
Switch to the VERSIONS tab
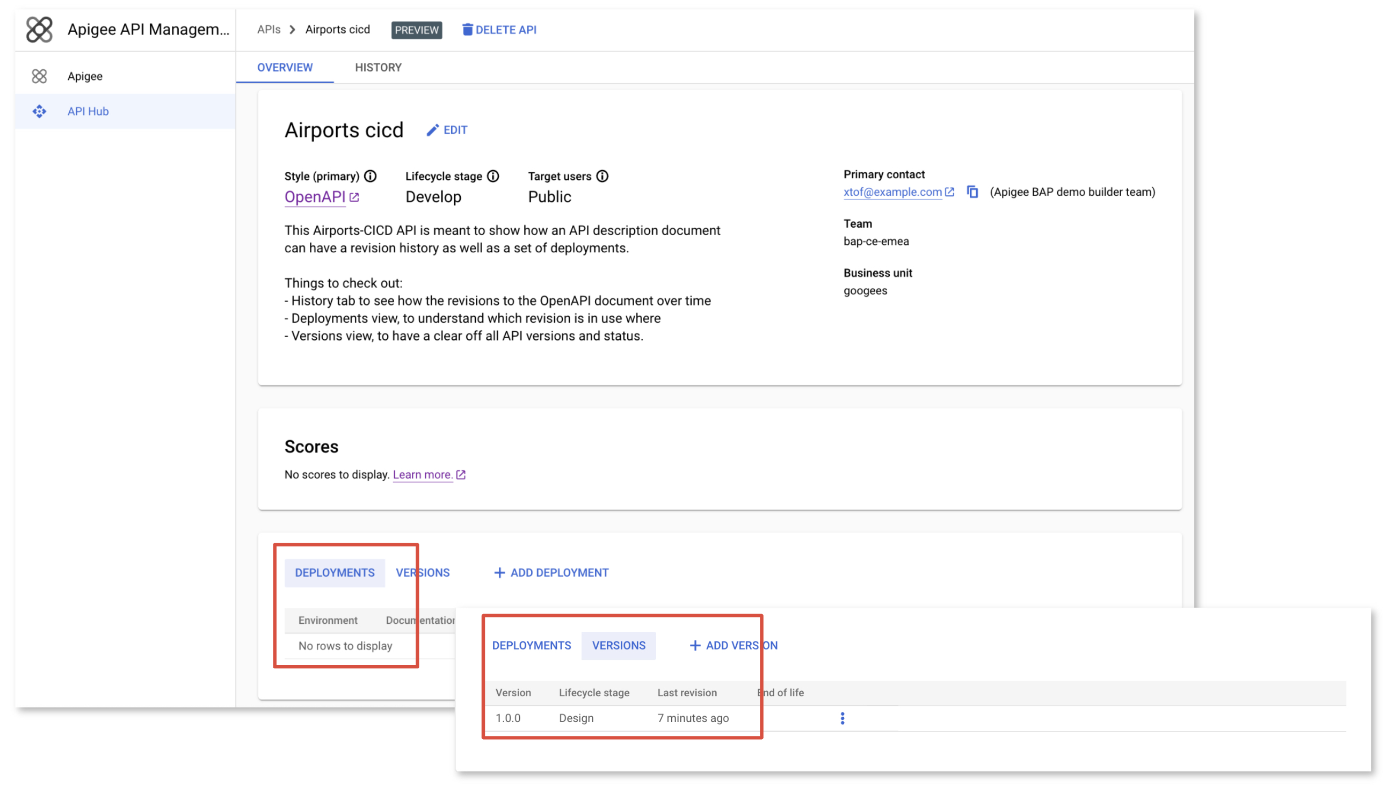(x=422, y=571)
